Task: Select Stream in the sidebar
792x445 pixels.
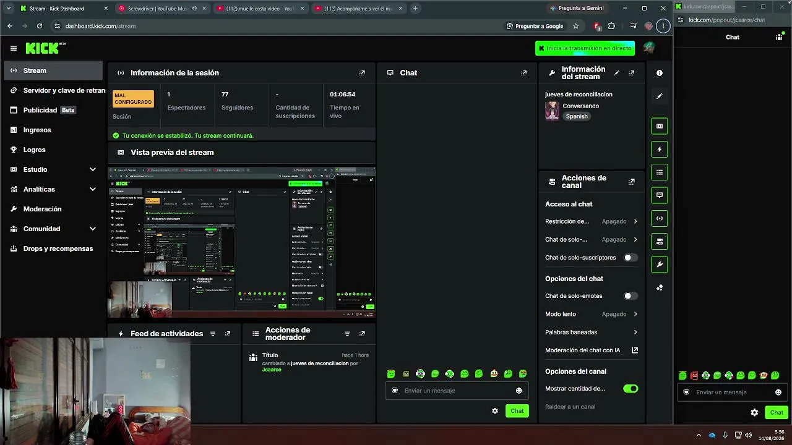Action: point(53,70)
